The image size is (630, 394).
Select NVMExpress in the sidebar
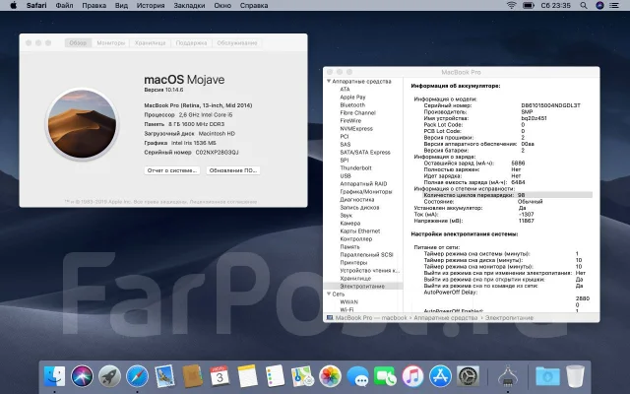356,129
